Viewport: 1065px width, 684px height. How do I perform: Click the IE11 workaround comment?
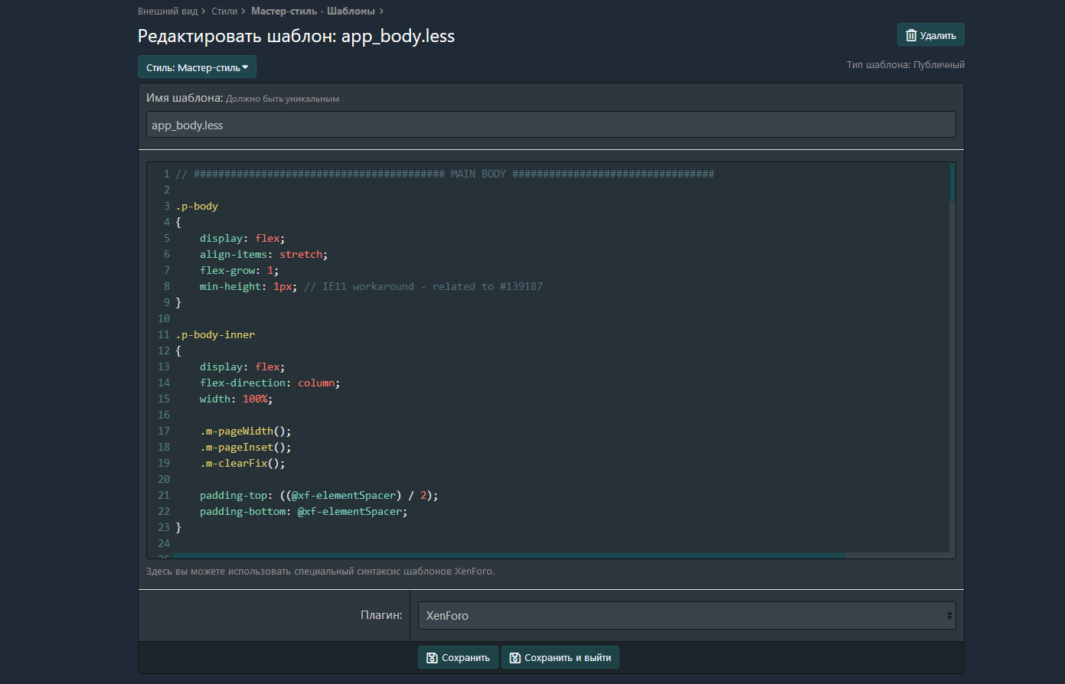[423, 287]
